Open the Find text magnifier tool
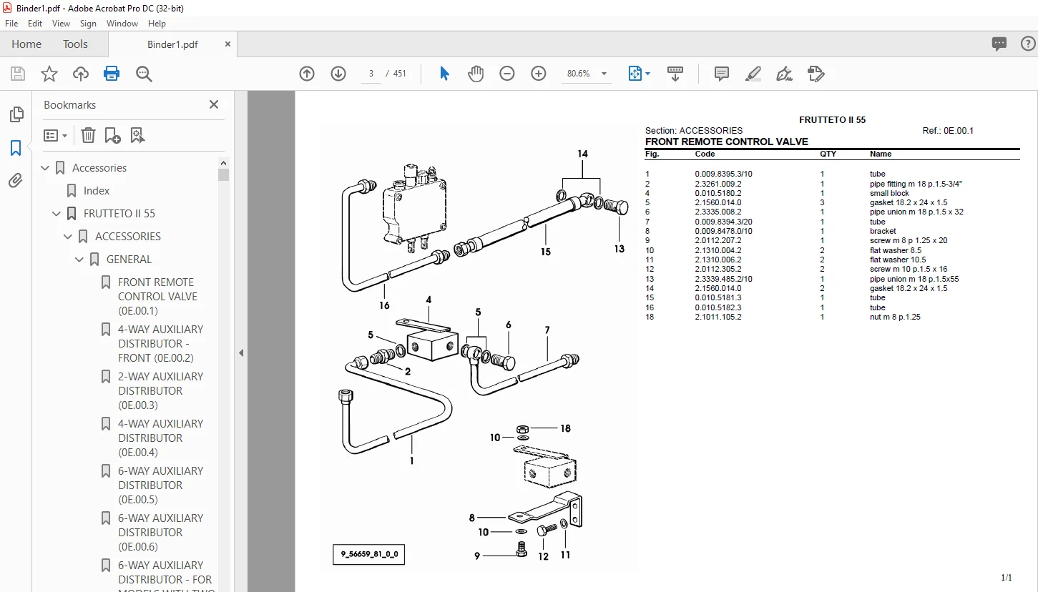 point(144,74)
